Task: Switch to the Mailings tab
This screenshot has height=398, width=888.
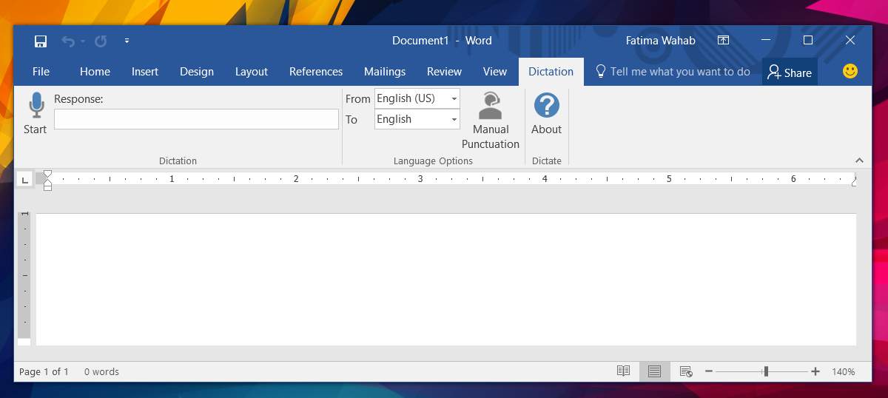Action: tap(385, 72)
